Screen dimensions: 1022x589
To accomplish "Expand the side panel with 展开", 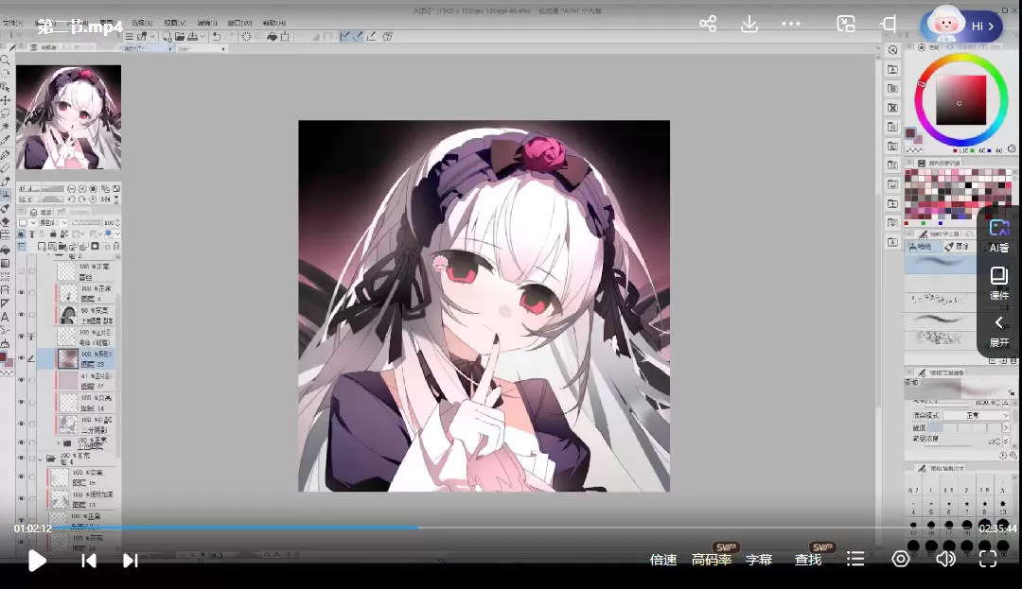I will click(999, 331).
